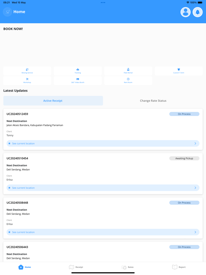Viewport: 206px width, 275px height.
Task: Click Deli Serdang, Medan in receipt UC20240510454
Action: coord(18,170)
